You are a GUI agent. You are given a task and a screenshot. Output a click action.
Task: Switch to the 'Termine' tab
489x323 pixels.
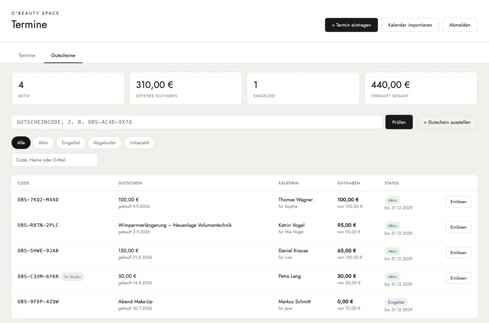point(27,55)
